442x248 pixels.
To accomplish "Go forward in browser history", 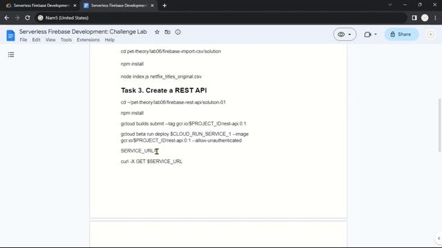I will click(17, 18).
